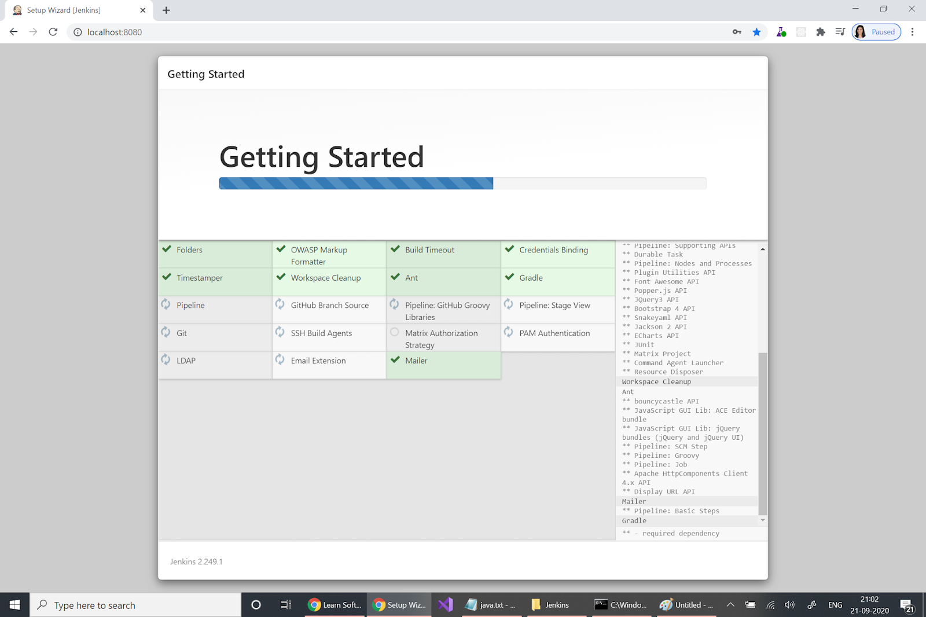The image size is (926, 617).
Task: Click the Workspace Cleanup checkmark icon
Action: tap(281, 277)
